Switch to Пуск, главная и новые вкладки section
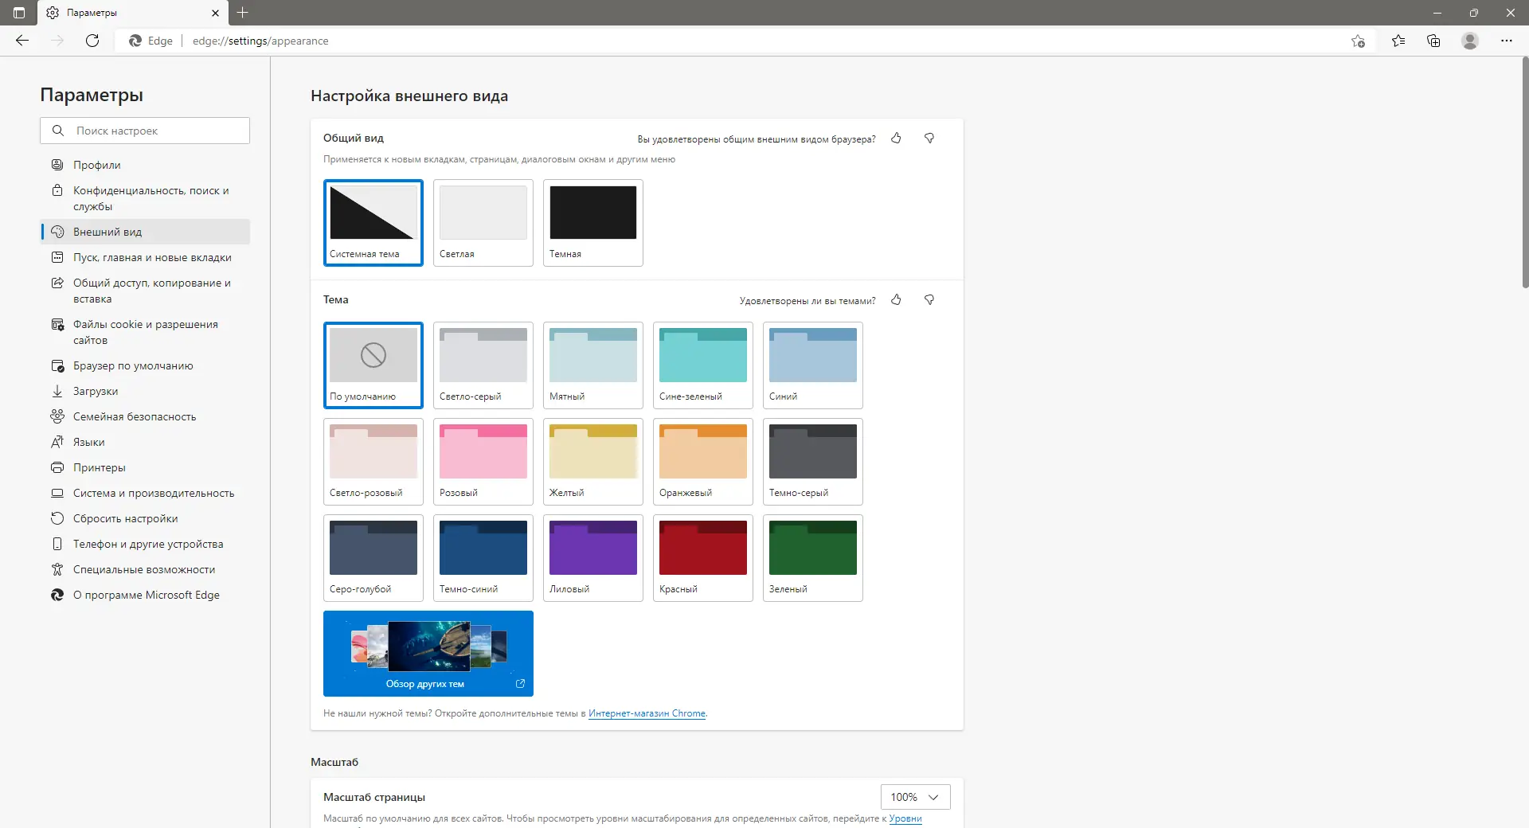 tap(151, 257)
